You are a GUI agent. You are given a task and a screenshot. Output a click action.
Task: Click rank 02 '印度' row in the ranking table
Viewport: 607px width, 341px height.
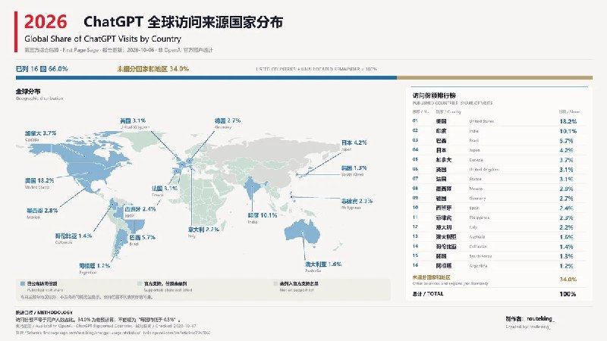coord(499,131)
